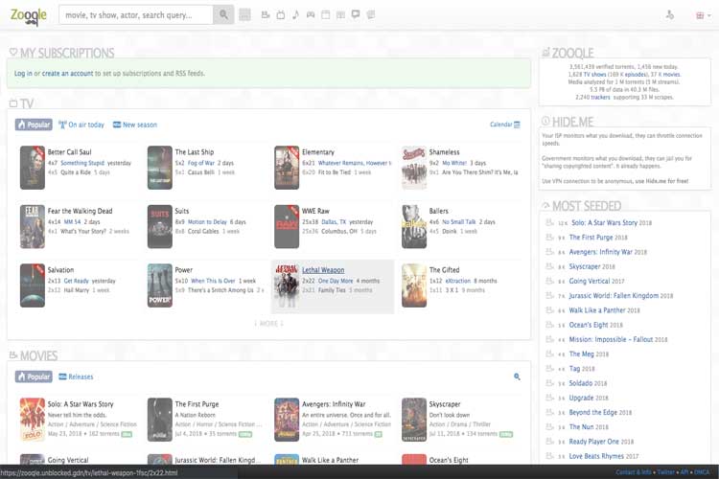The image size is (719, 479).
Task: Open the Applications window category icon
Action: (326, 15)
